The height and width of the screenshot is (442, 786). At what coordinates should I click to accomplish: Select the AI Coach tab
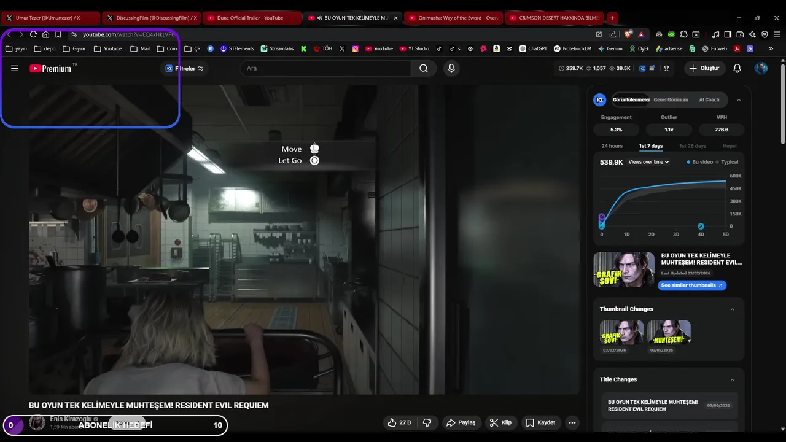(709, 99)
